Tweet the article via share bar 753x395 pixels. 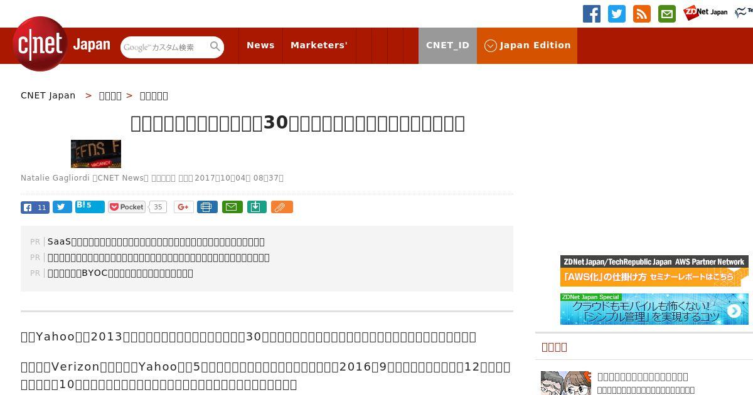coord(62,208)
